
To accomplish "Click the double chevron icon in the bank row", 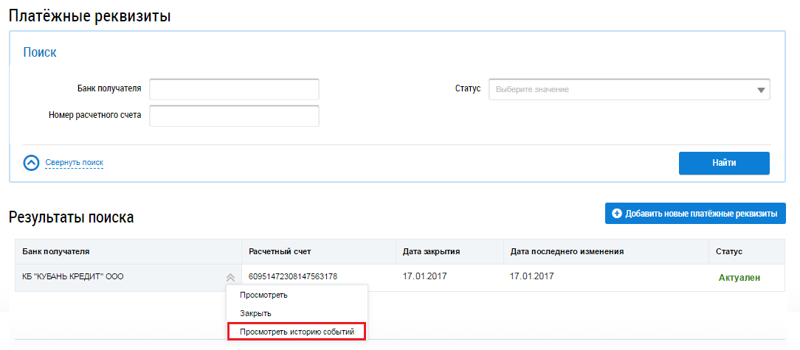I will tap(230, 278).
